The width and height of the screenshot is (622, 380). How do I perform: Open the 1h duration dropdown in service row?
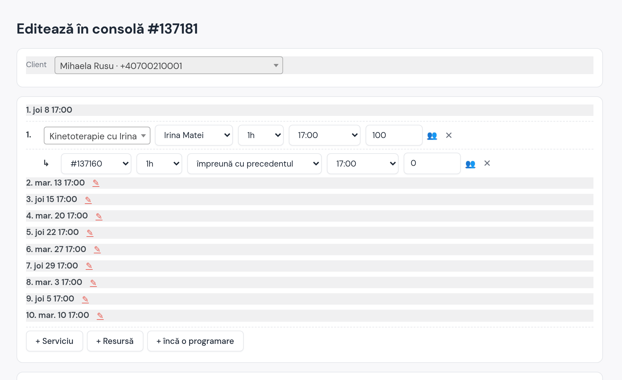coord(261,135)
